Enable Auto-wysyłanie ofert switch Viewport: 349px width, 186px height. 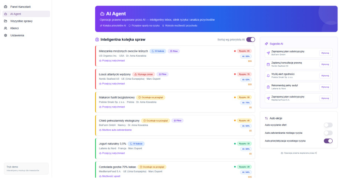tap(328, 125)
